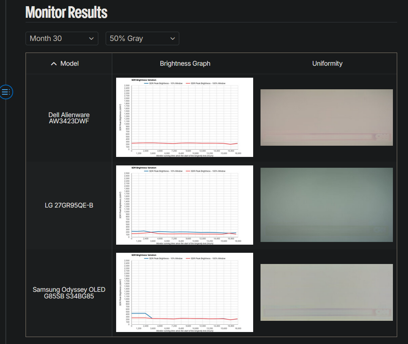Sort by the Model column header

(69, 64)
